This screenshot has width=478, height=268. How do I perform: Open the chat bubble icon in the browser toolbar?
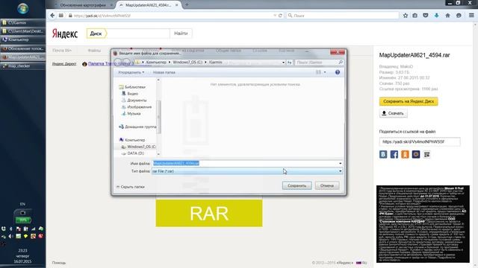point(459,16)
